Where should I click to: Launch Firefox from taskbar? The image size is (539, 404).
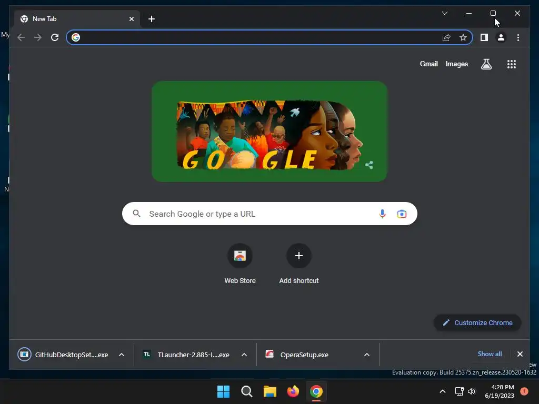coord(293,391)
